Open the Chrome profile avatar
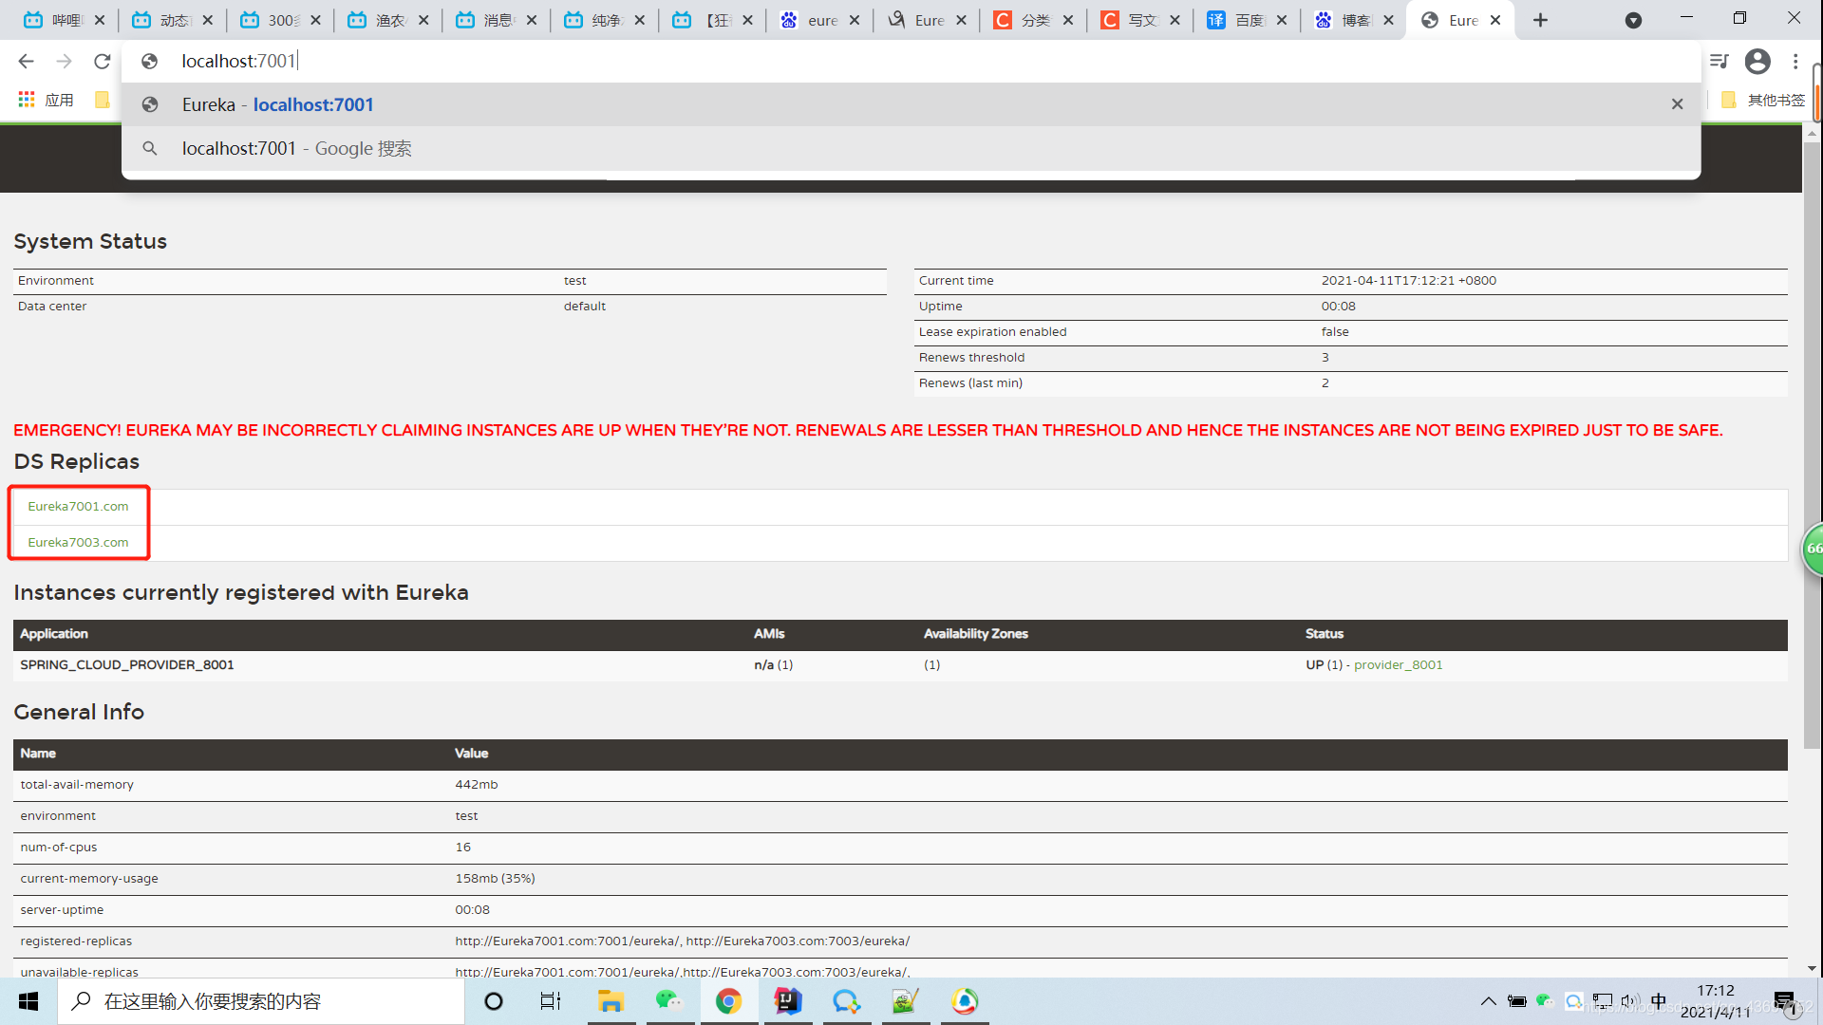Screen dimensions: 1823x1025 tap(1757, 62)
